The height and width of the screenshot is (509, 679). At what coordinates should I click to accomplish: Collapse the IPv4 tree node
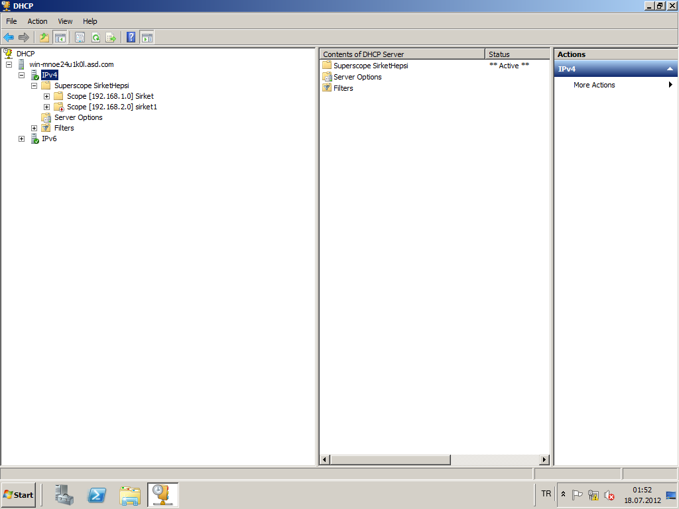[x=21, y=75]
